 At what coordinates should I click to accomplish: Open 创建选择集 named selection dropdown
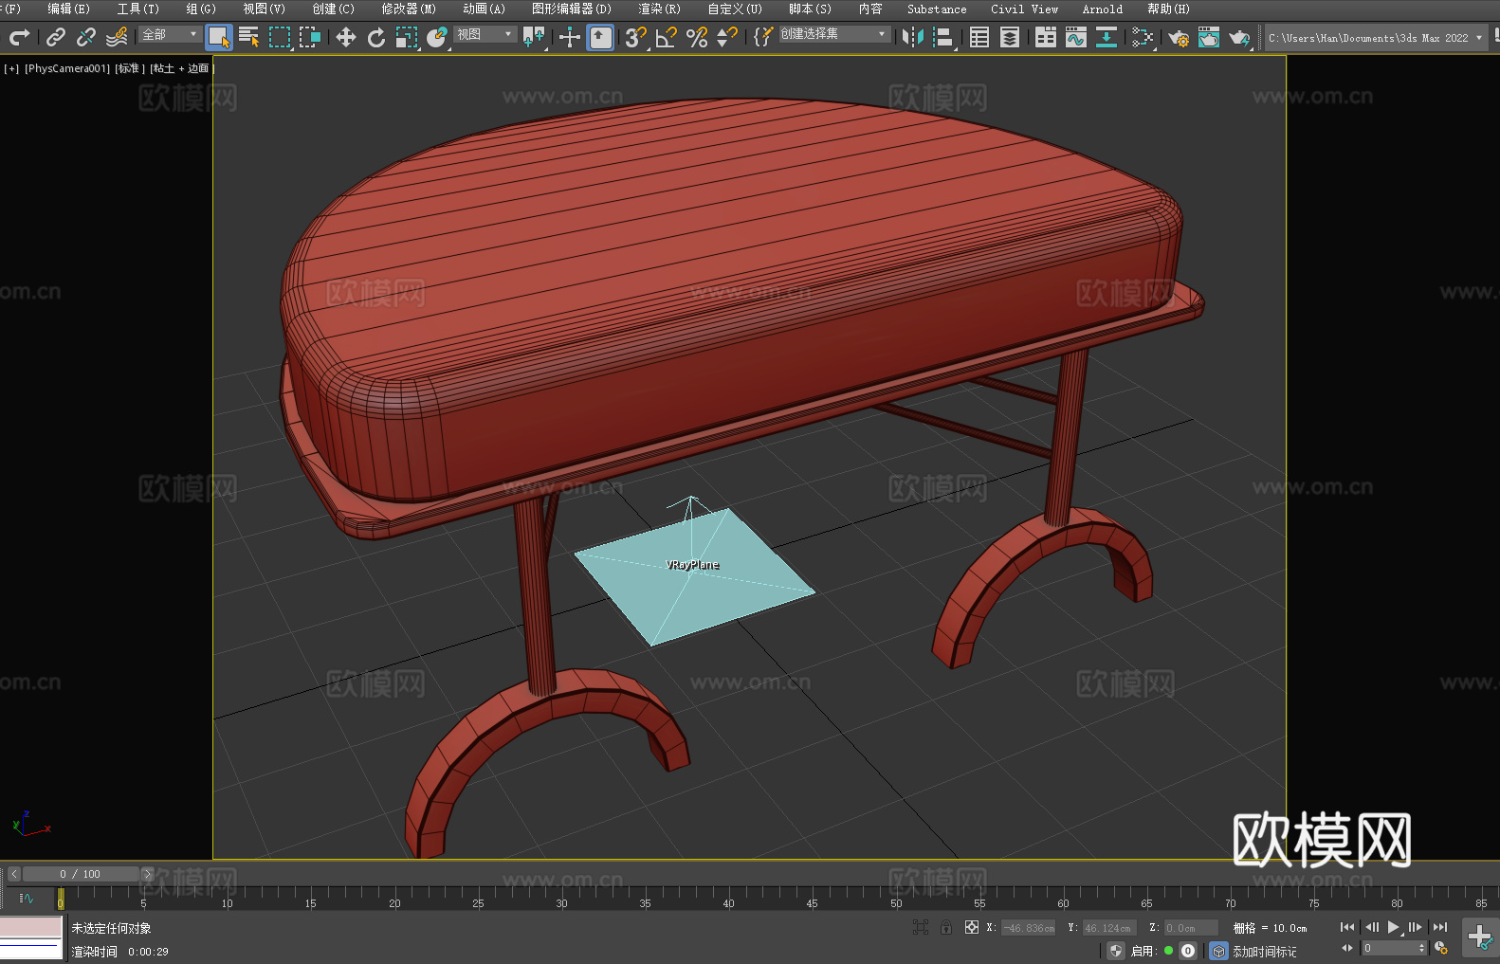pos(834,34)
